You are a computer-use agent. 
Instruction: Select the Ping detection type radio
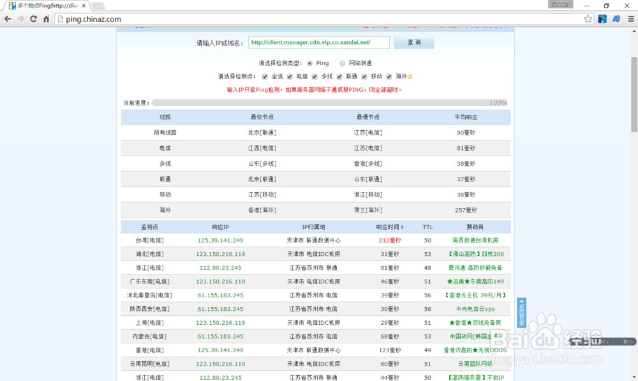tap(309, 63)
